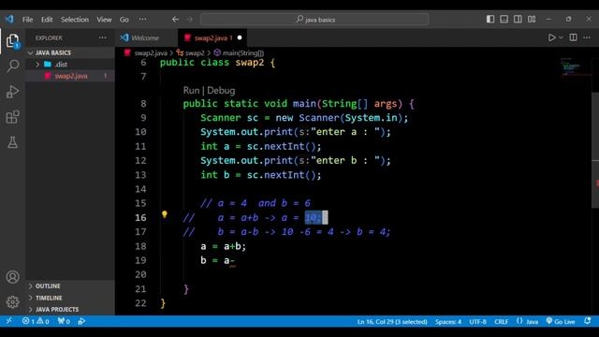Open run options dropdown arrow
599x337 pixels.
coord(561,37)
